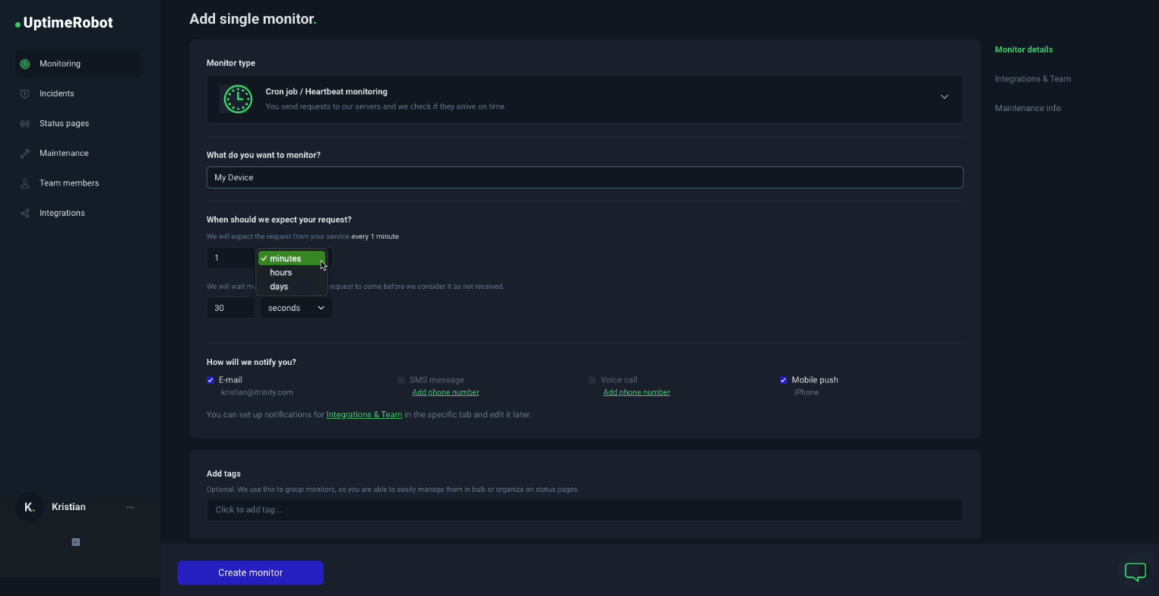Open the Incidents section icon
Screen dimensions: 1159x596
tap(25, 93)
